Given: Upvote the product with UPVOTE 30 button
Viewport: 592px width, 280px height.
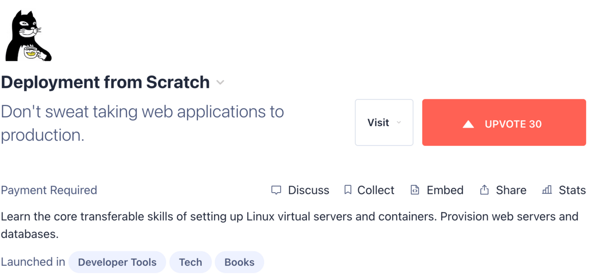Looking at the screenshot, I should pos(504,123).
